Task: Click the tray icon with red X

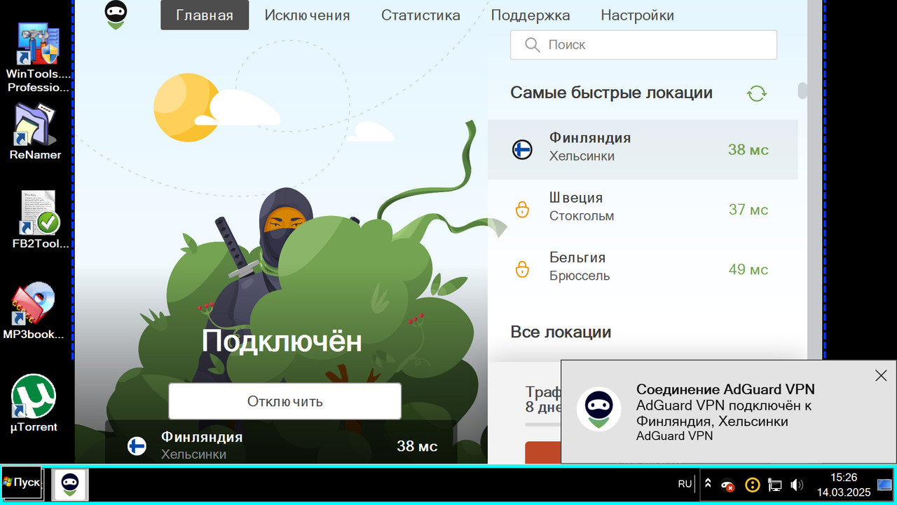Action: [x=728, y=485]
